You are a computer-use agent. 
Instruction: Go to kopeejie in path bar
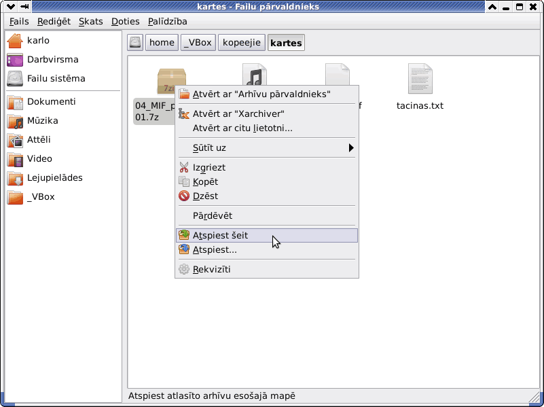coord(242,43)
